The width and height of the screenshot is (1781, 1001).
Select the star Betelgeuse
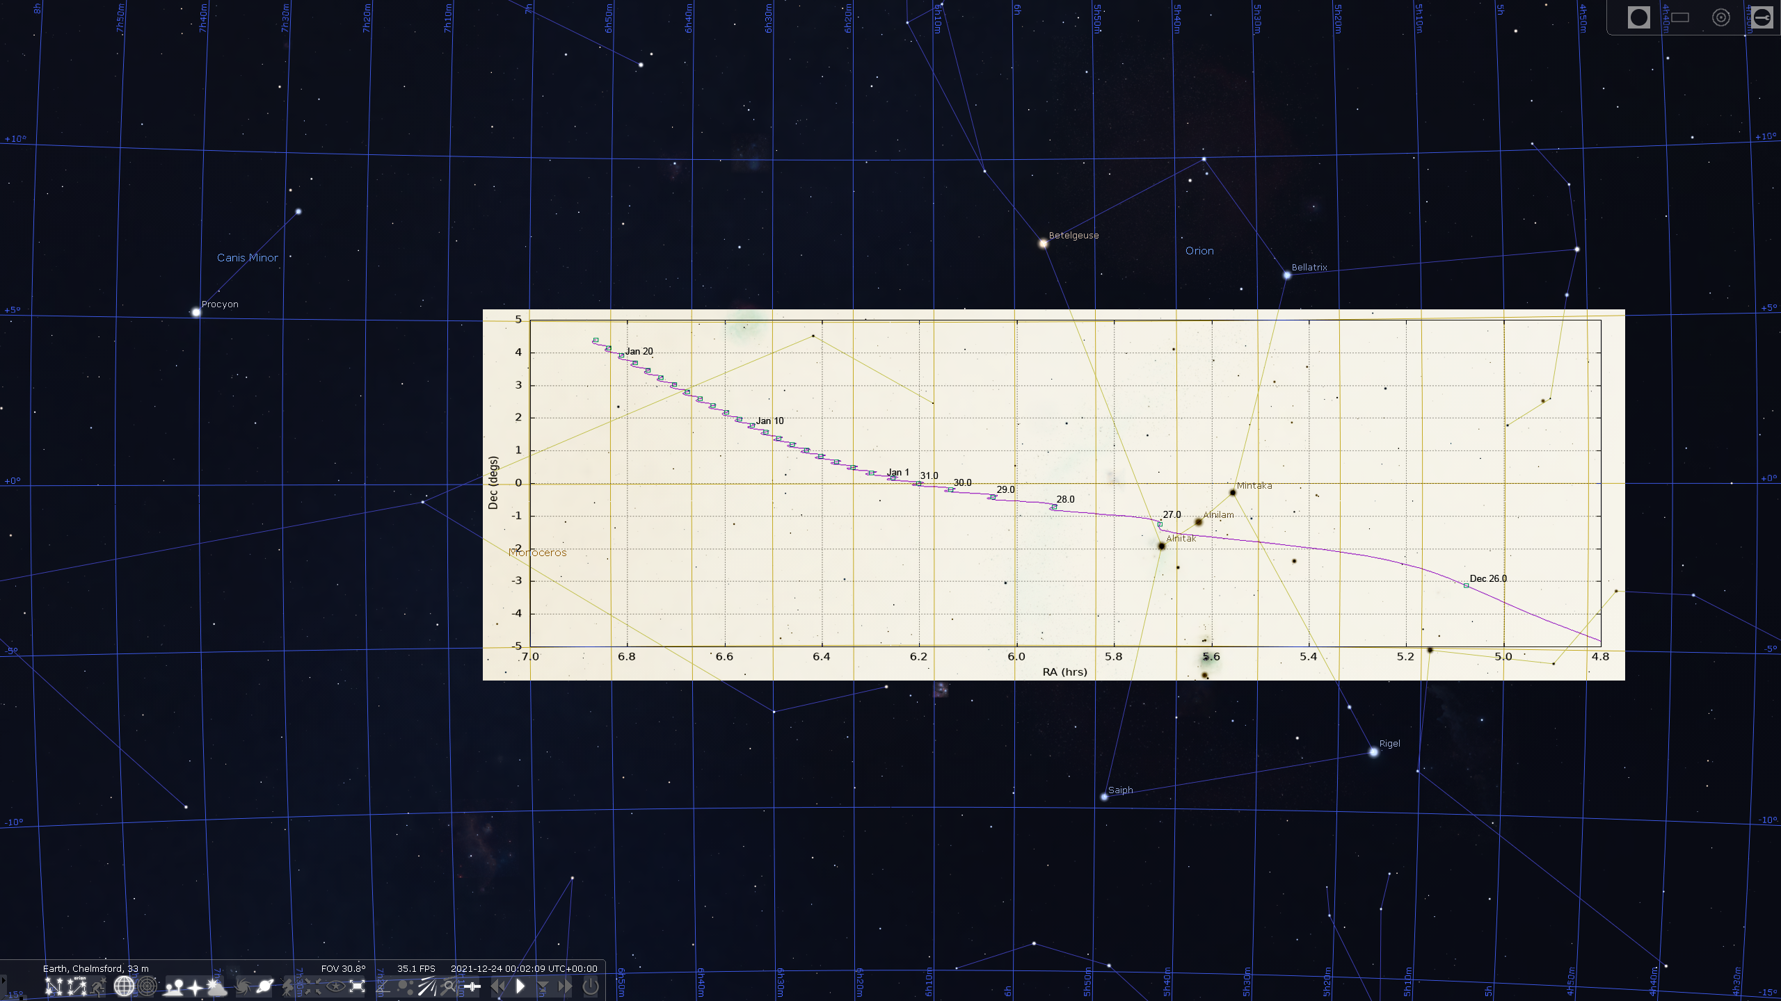coord(1043,243)
